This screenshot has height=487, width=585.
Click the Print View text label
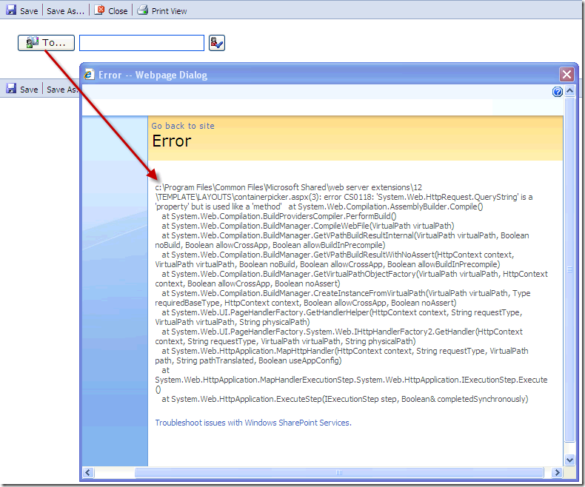[169, 11]
